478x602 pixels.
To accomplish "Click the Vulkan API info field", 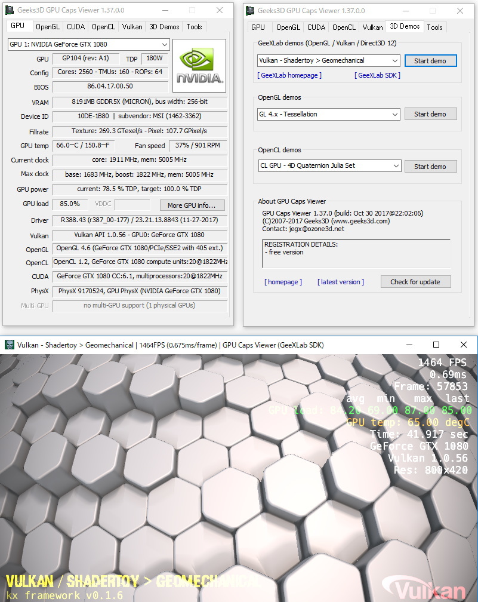I will [x=140, y=235].
